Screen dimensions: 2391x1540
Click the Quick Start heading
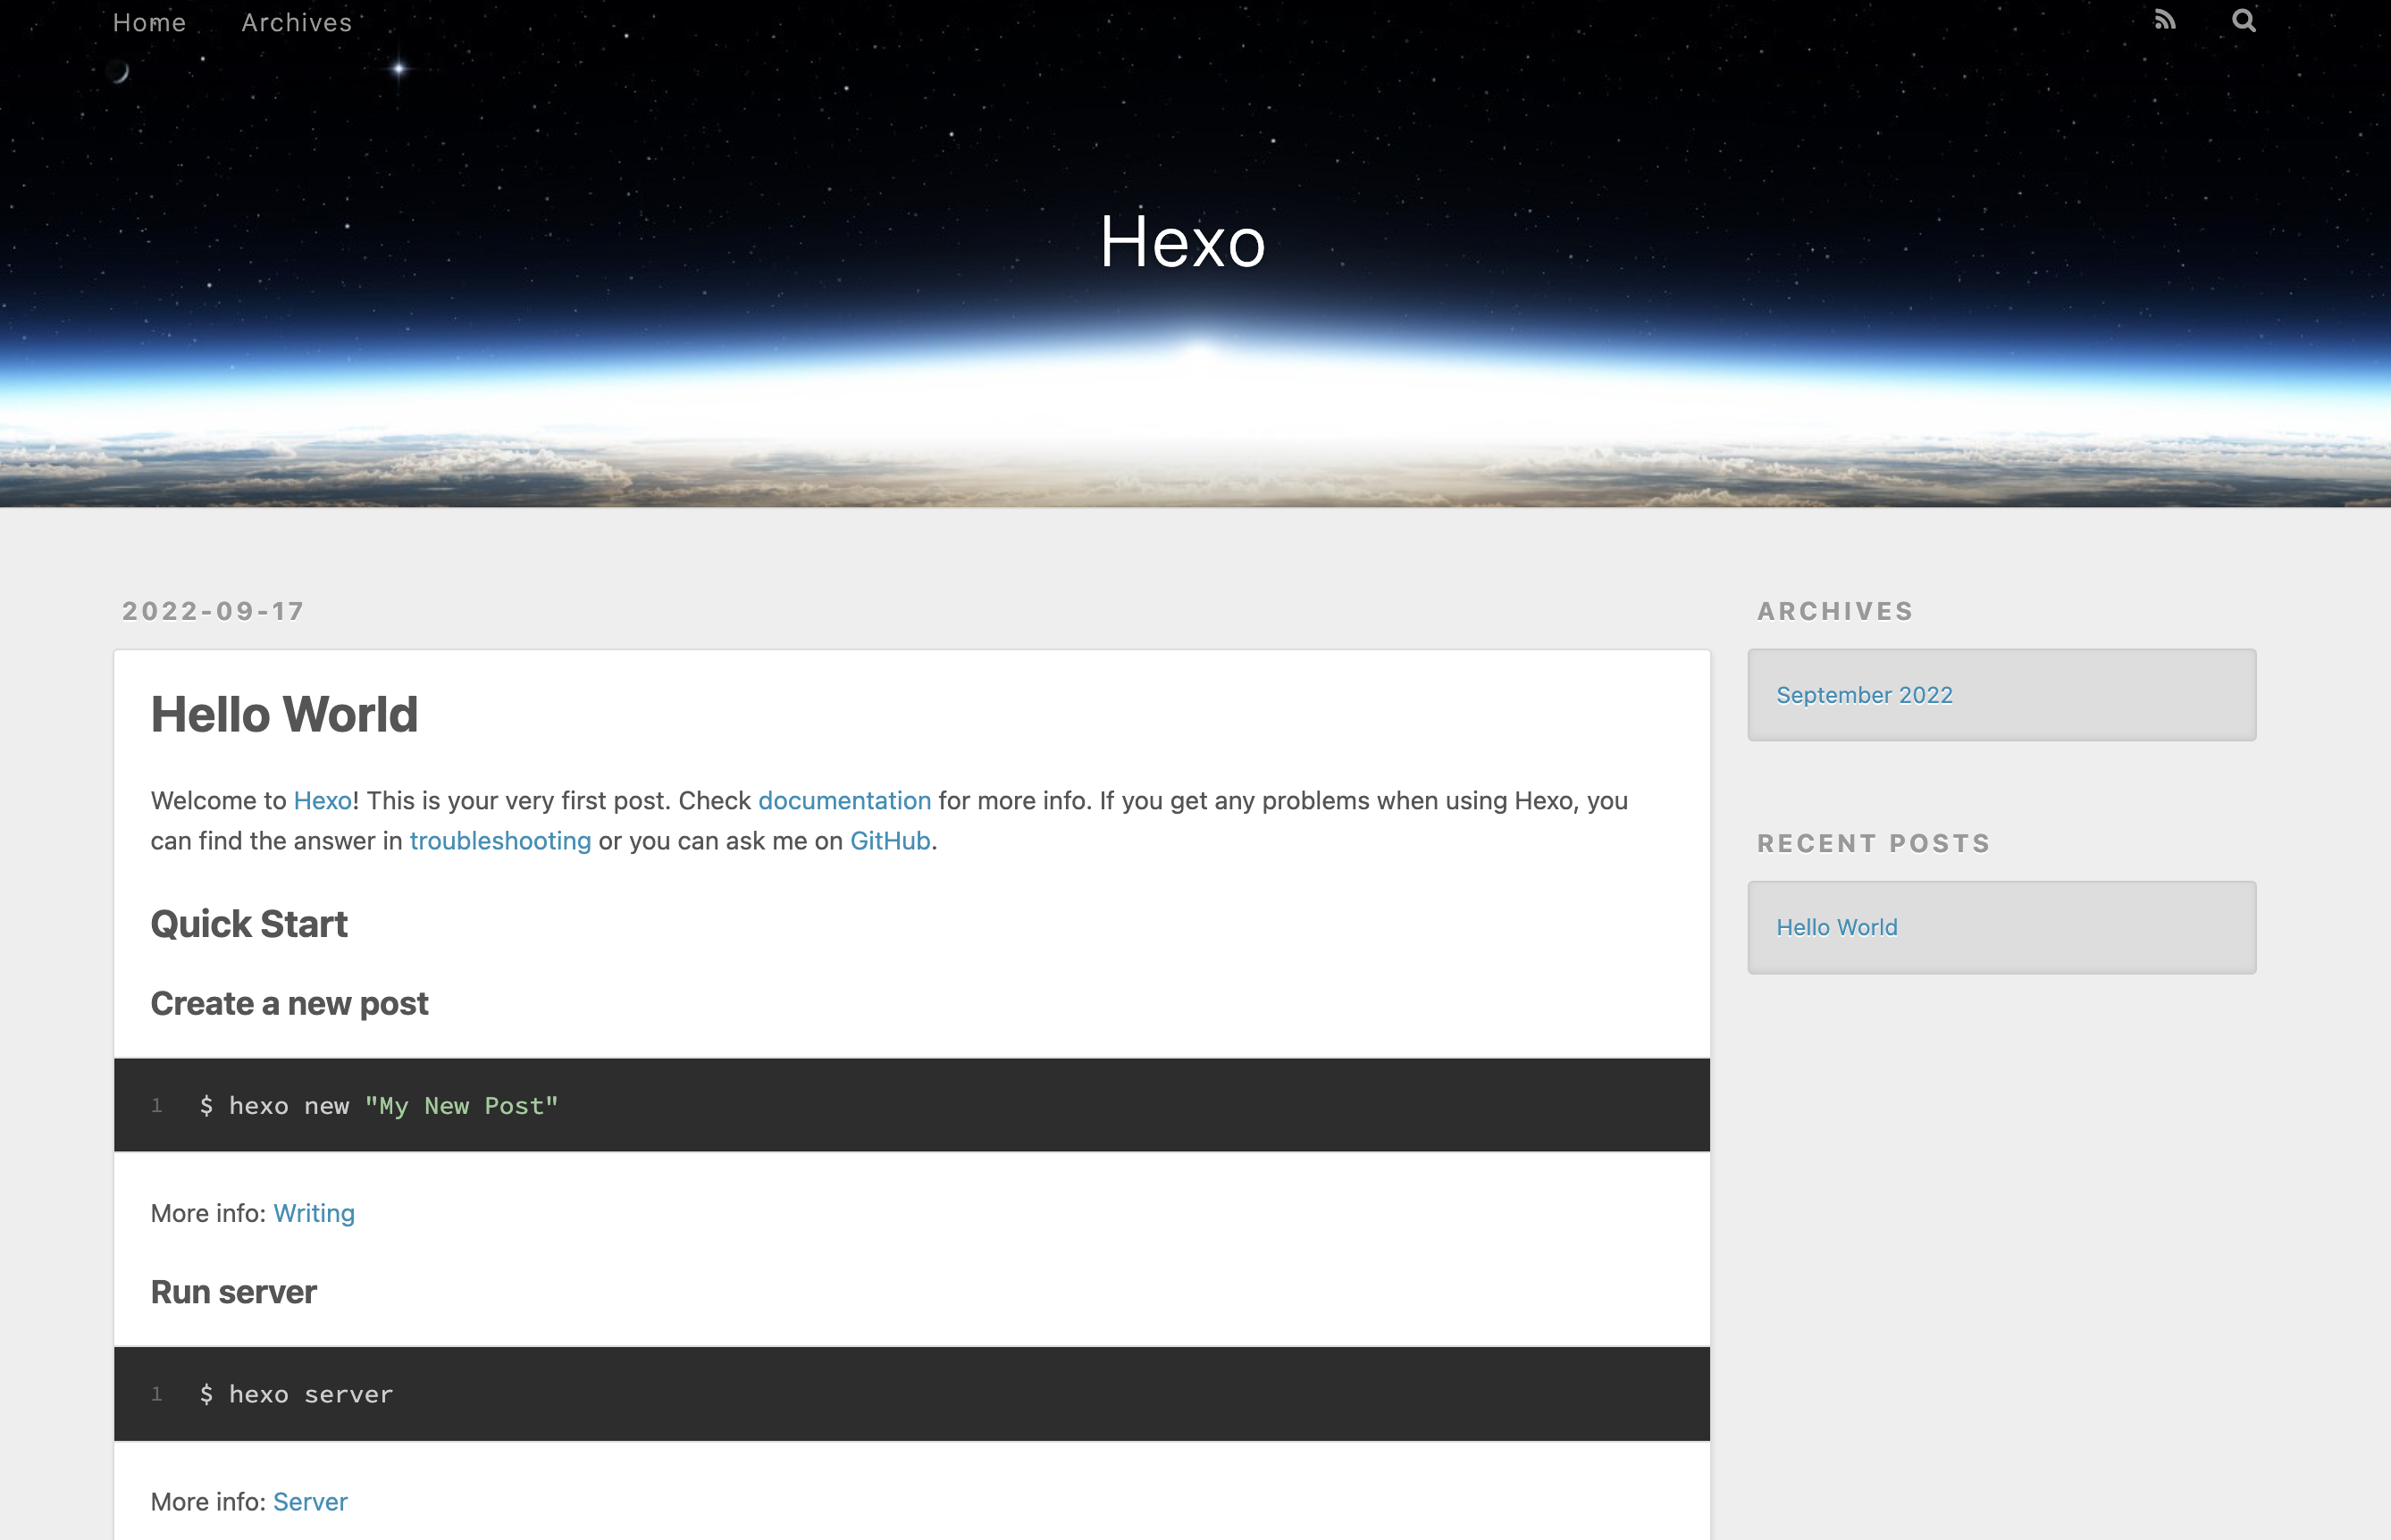[x=249, y=924]
